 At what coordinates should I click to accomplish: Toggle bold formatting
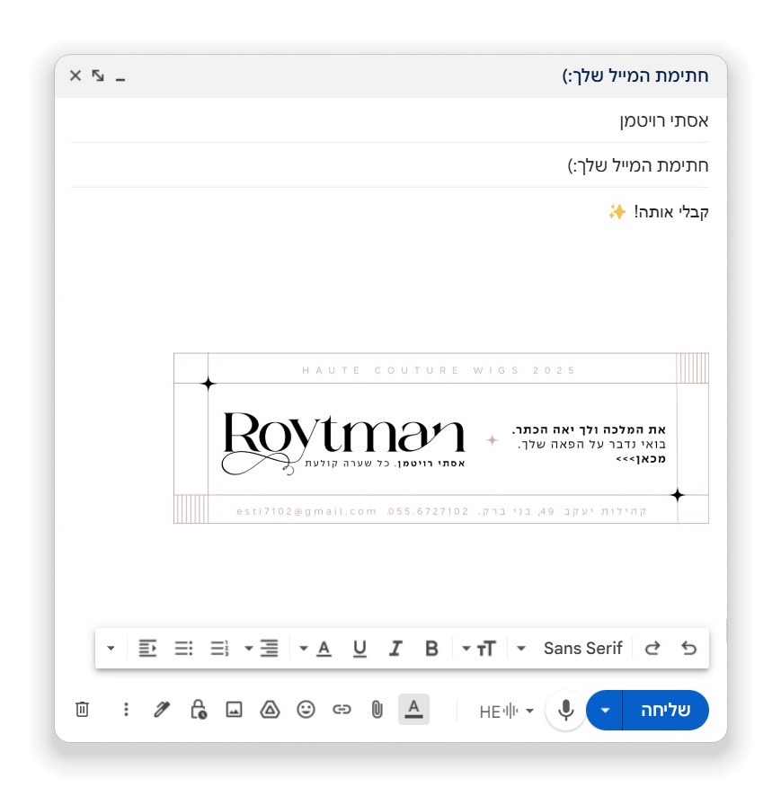pos(431,649)
